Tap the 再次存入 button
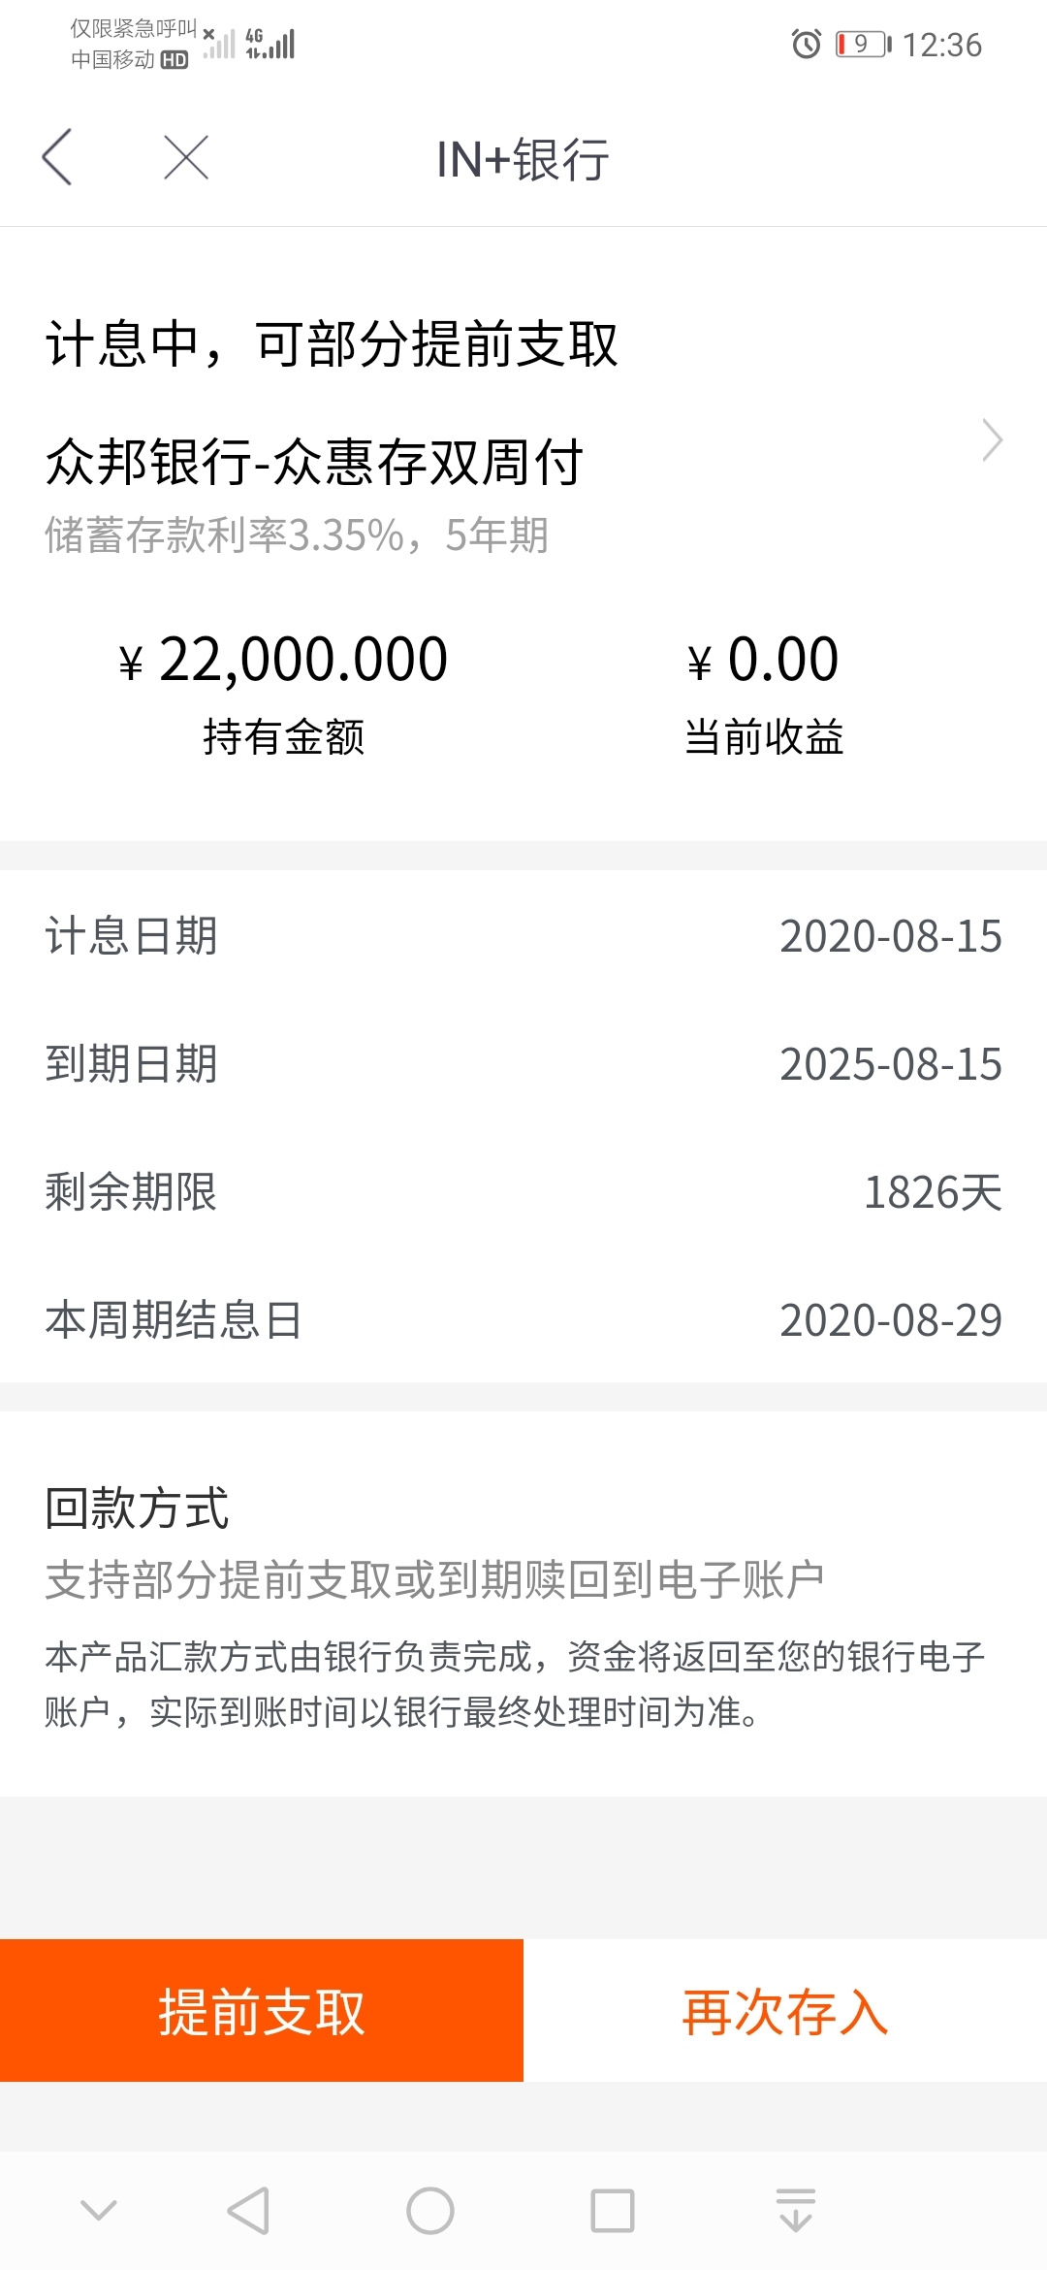The height and width of the screenshot is (2270, 1047). [x=785, y=2010]
